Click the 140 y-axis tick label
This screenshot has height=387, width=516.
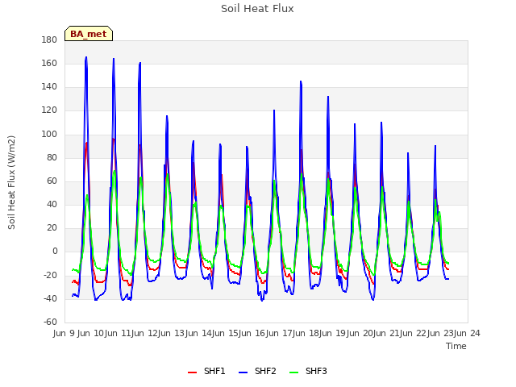tap(49, 87)
